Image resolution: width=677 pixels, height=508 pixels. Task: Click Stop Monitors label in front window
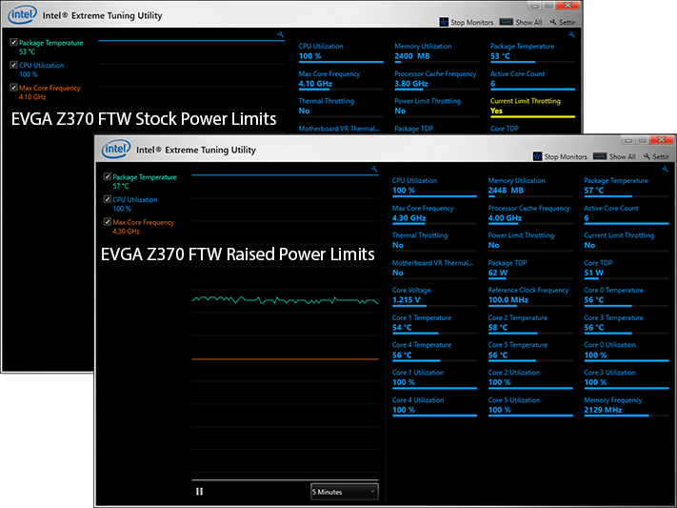point(566,156)
